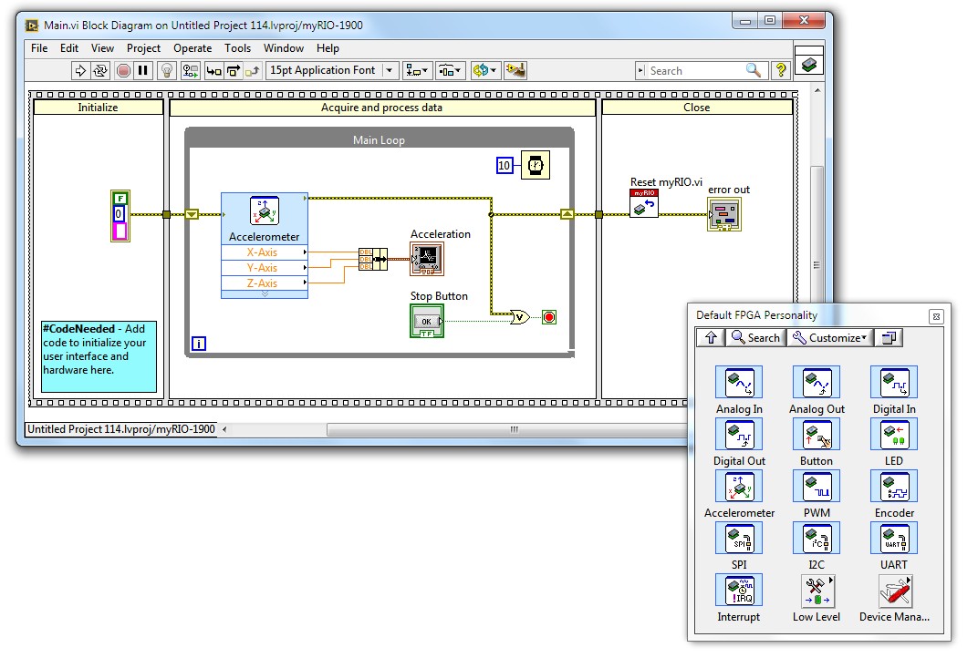Screen dimensions: 978x658
Task: Go up one palette level
Action: coord(711,338)
